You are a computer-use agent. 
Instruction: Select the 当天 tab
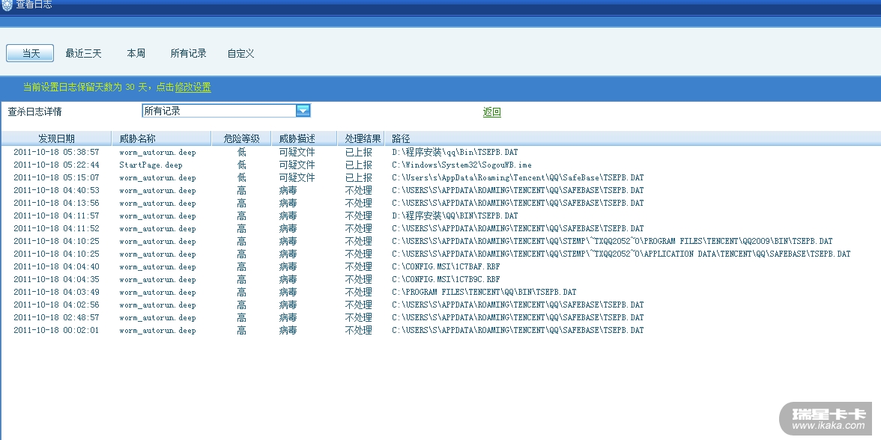(30, 53)
